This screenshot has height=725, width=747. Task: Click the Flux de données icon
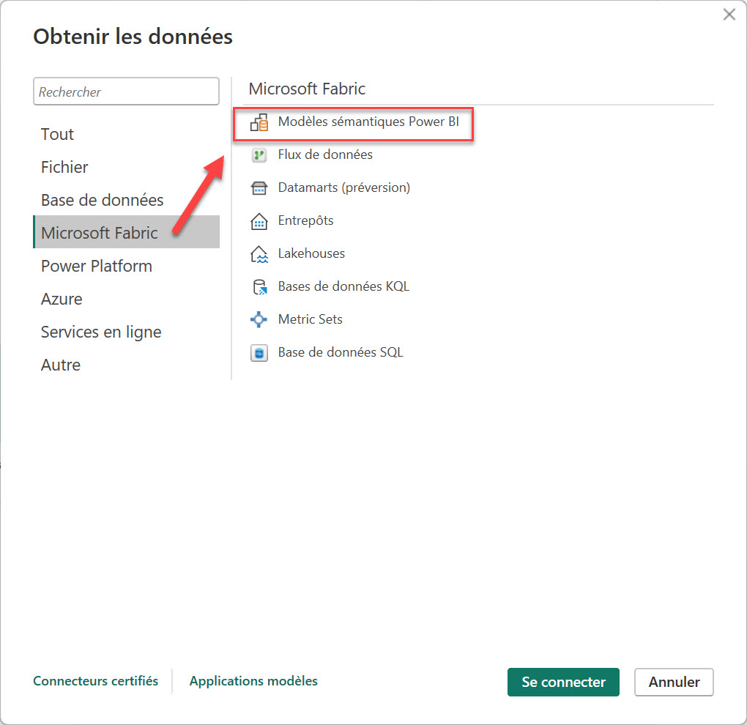tap(259, 155)
